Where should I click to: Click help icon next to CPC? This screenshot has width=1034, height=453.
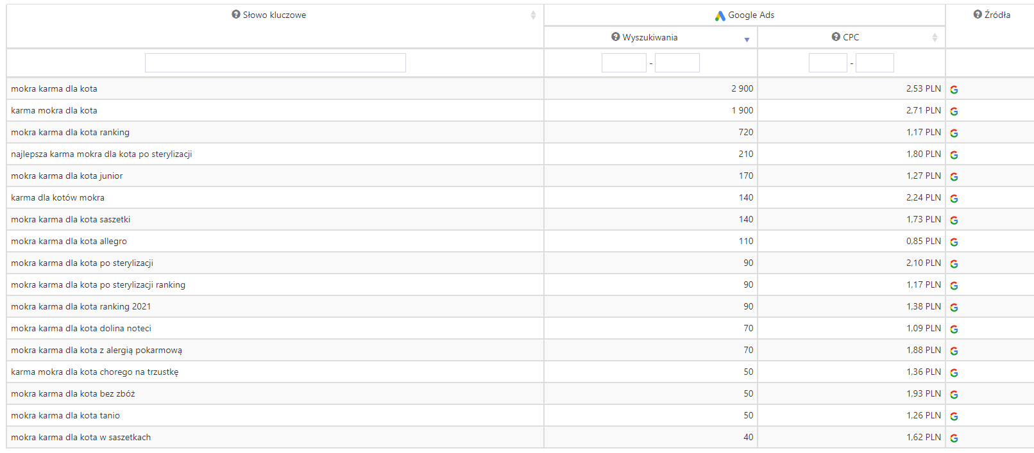point(836,37)
